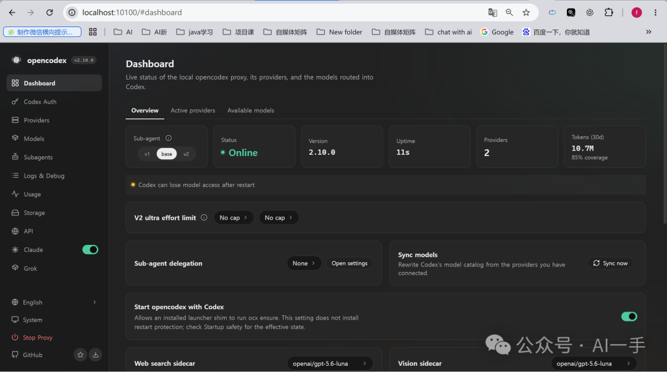Click the Grok cube icon
This screenshot has width=667, height=372.
[15, 268]
